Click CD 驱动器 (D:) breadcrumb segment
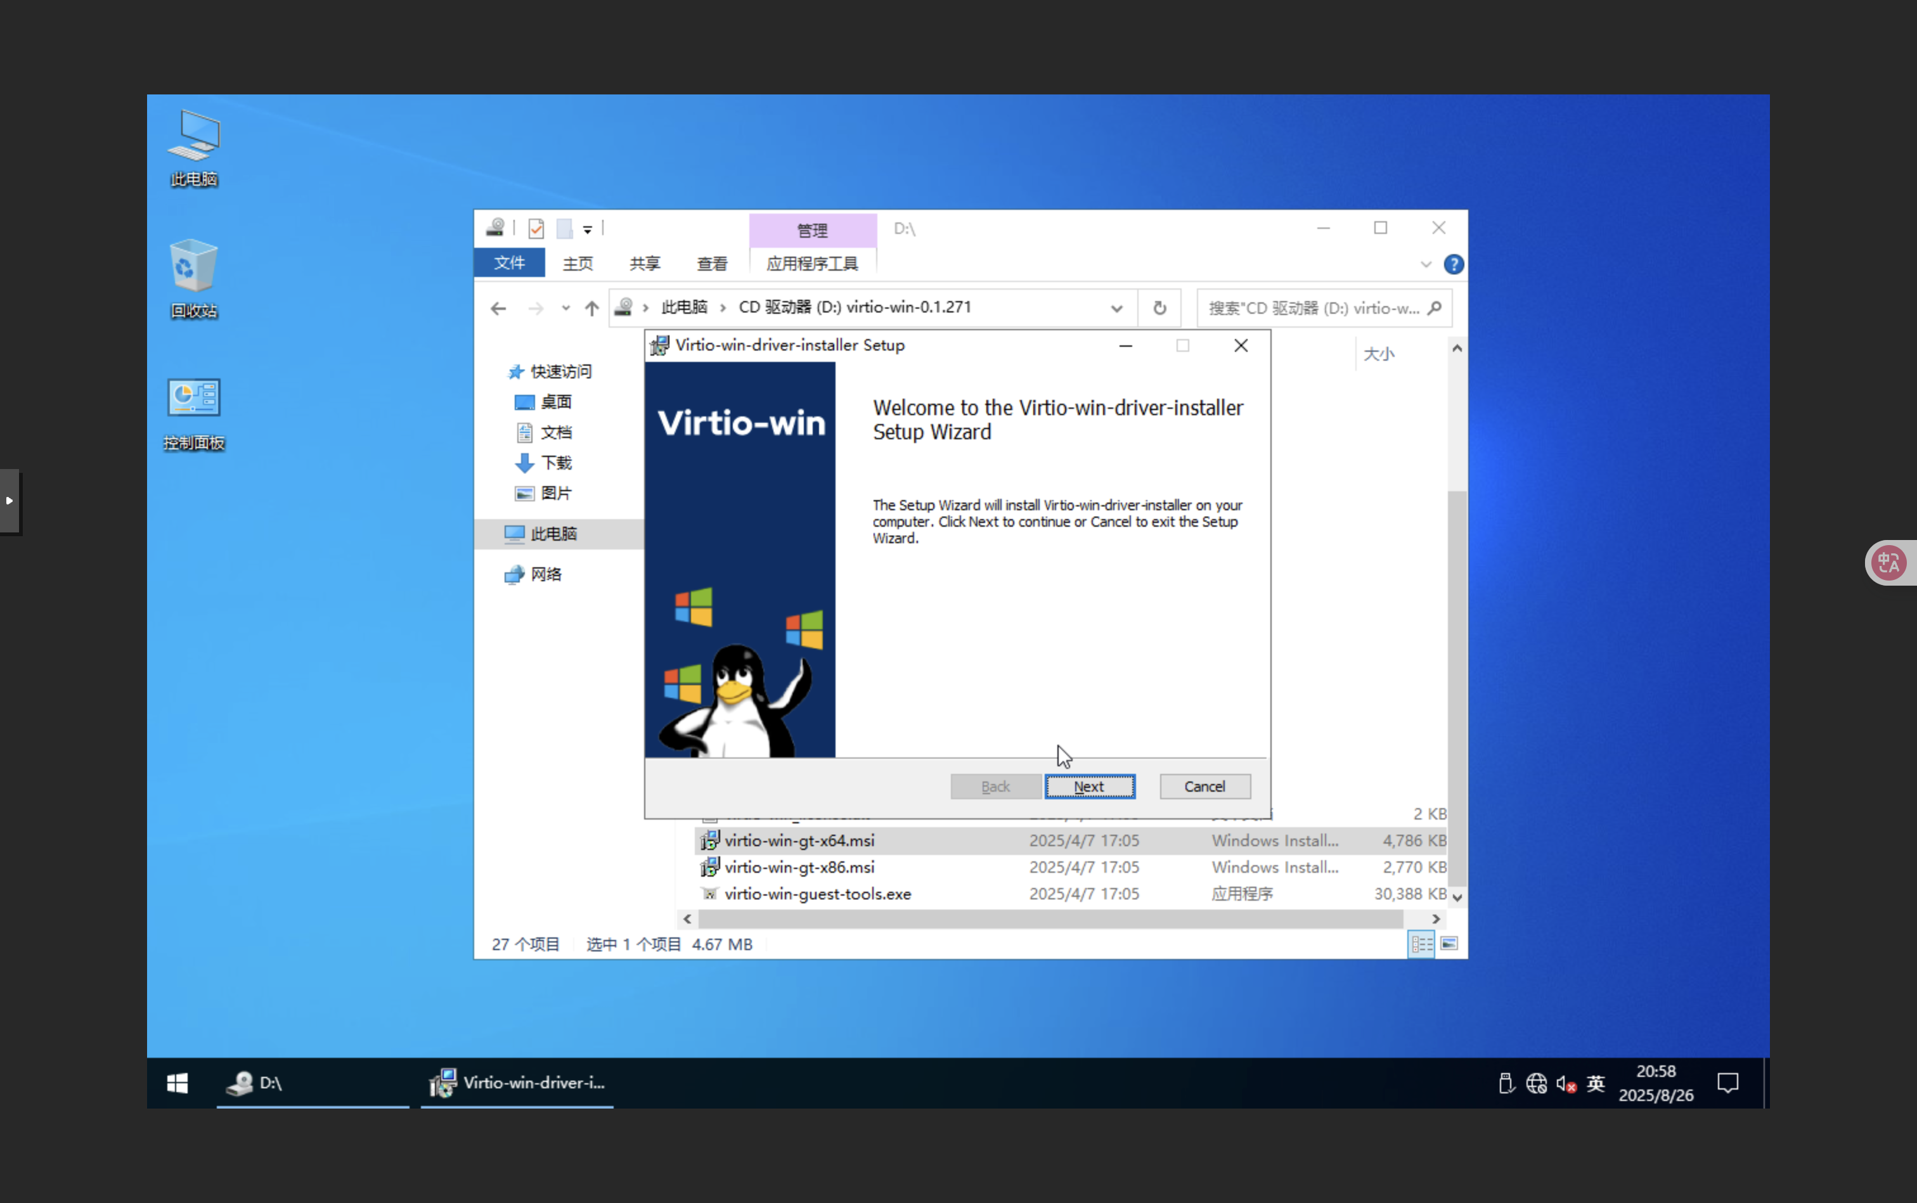Screen dimensions: 1917x1203 click(855, 307)
